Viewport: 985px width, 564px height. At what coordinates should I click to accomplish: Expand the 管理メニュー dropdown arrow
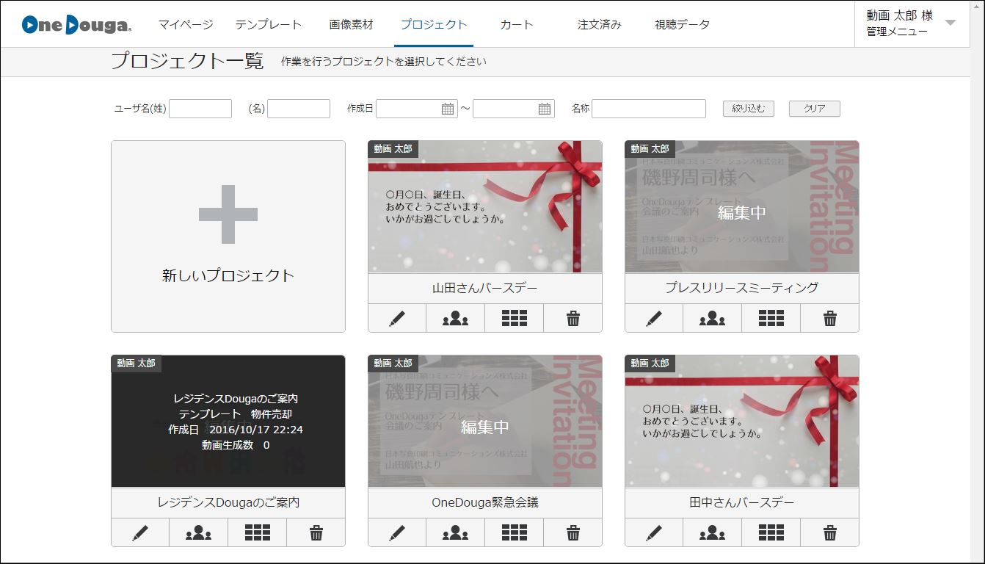tap(951, 23)
